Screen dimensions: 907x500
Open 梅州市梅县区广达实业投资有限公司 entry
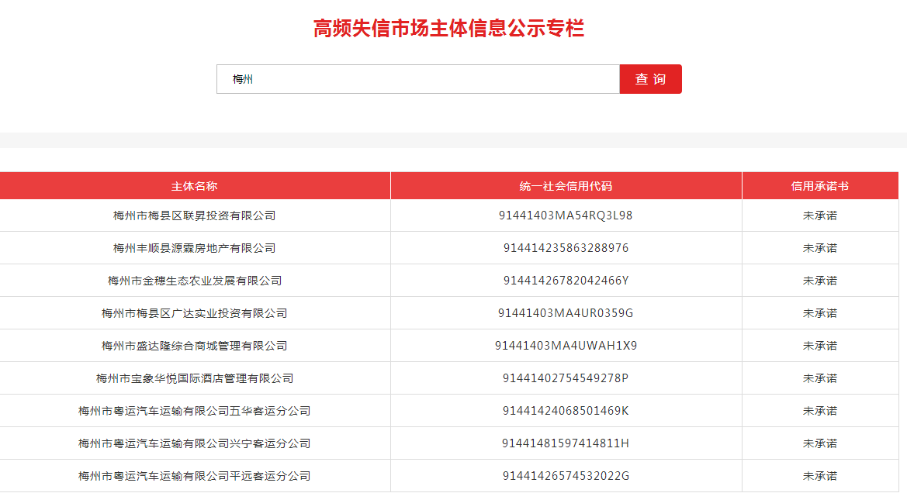click(195, 313)
